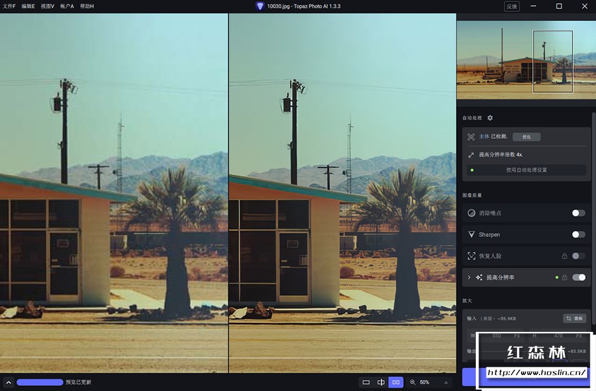Switch to single view mode icon
The width and height of the screenshot is (596, 391).
[366, 382]
